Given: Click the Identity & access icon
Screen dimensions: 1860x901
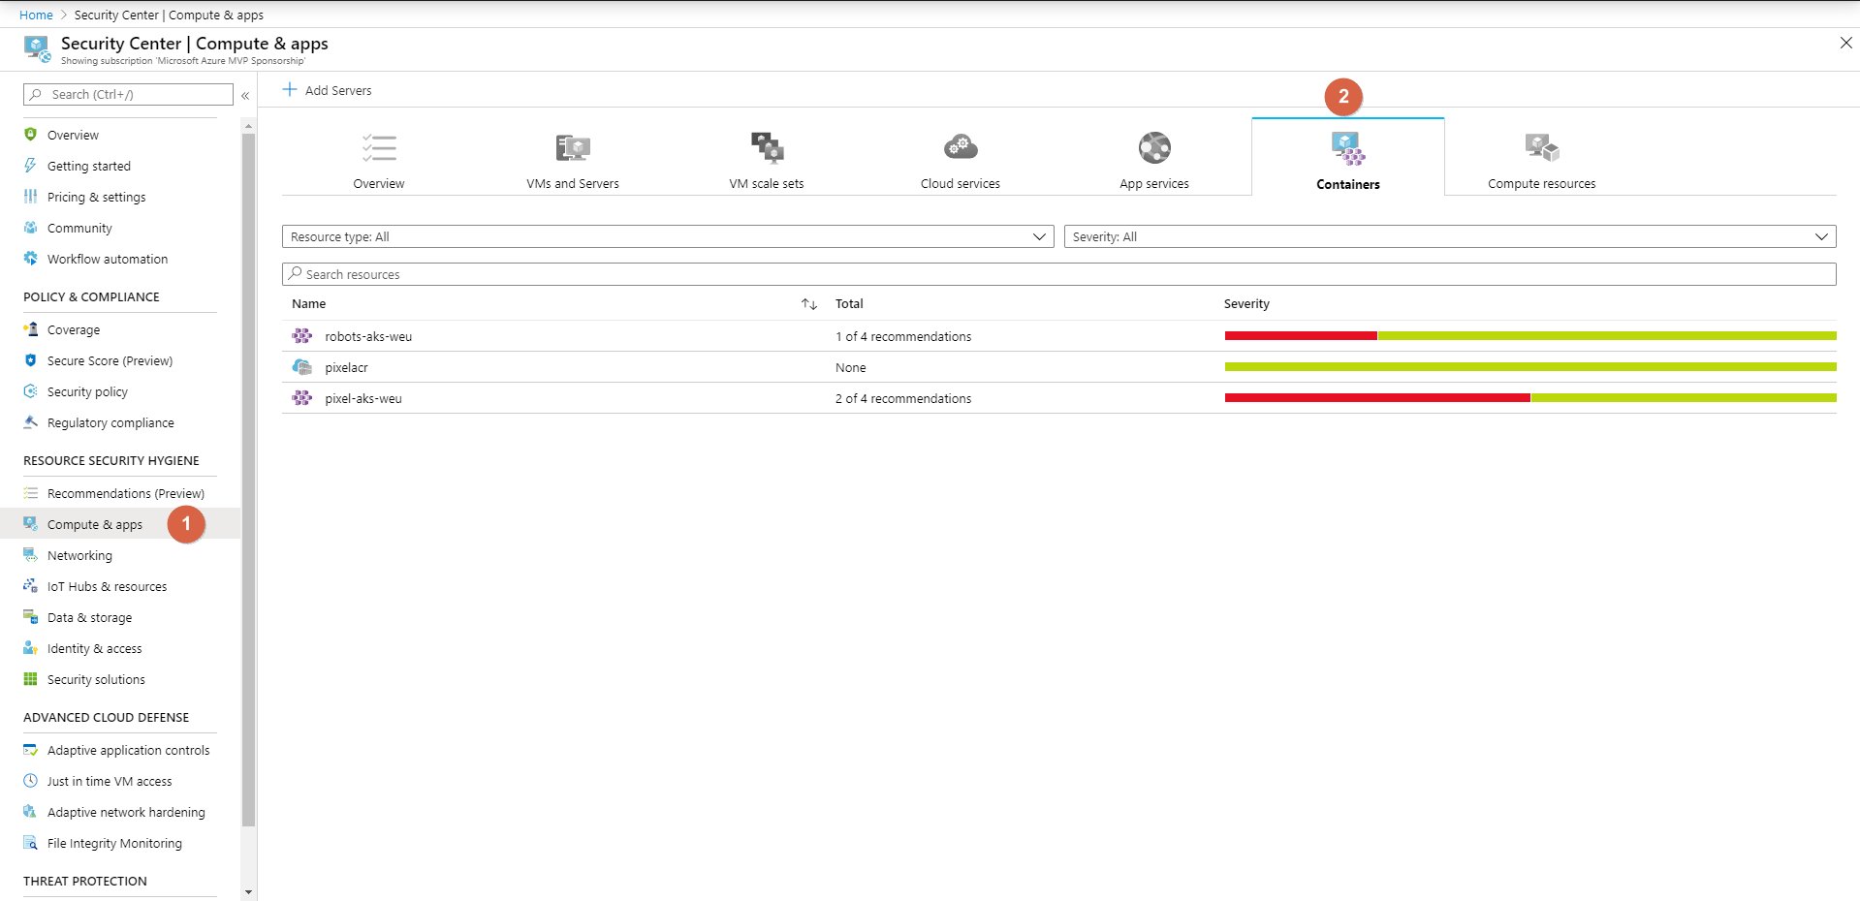Looking at the screenshot, I should pos(30,648).
